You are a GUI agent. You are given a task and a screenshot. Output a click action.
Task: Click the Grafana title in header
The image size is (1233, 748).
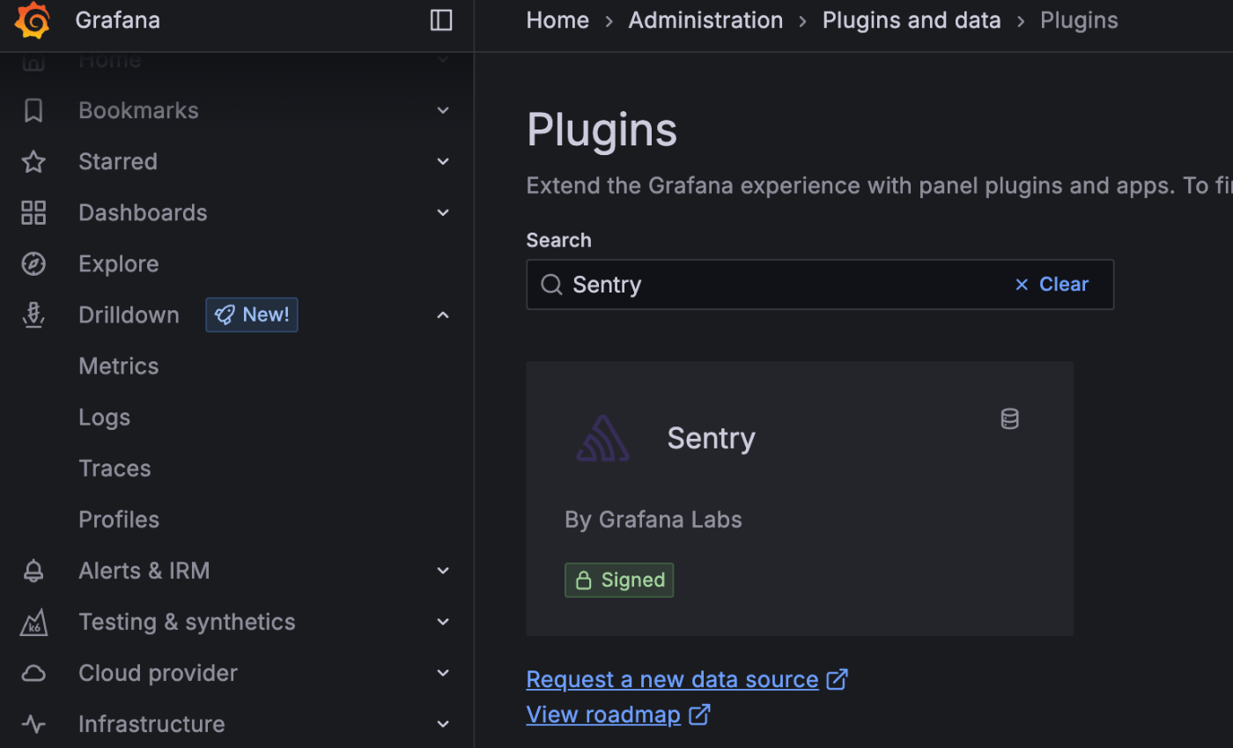point(118,20)
